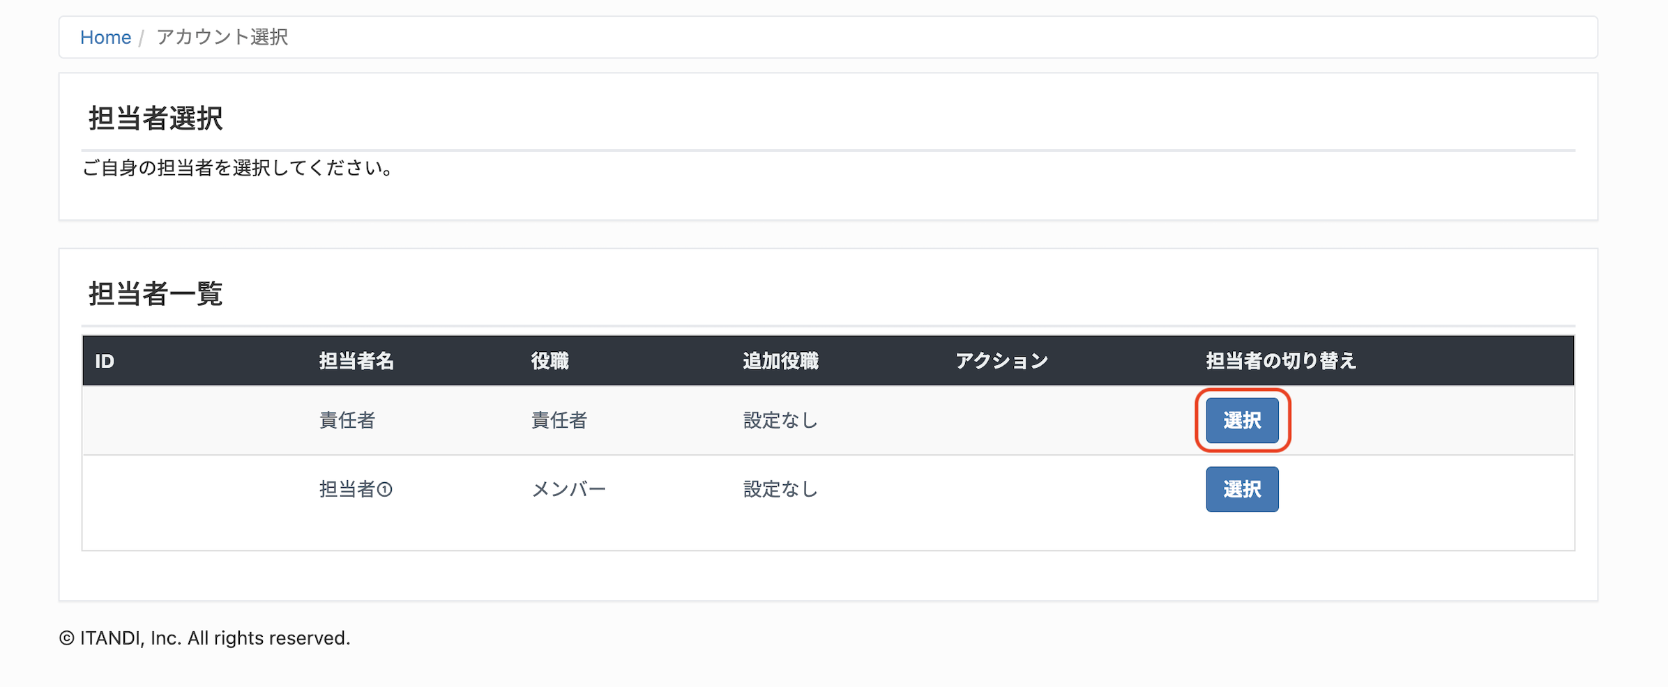This screenshot has width=1668, height=687.
Task: Click the メンバー role cell
Action: coord(568,489)
